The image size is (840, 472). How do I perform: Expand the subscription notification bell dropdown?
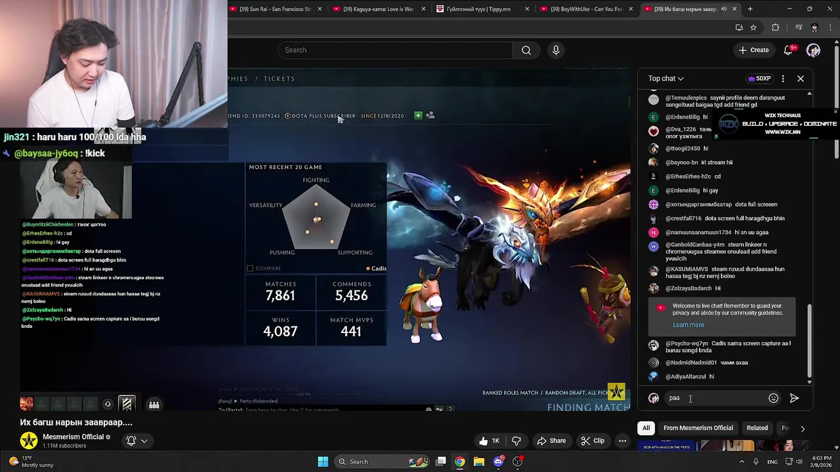pyautogui.click(x=137, y=441)
